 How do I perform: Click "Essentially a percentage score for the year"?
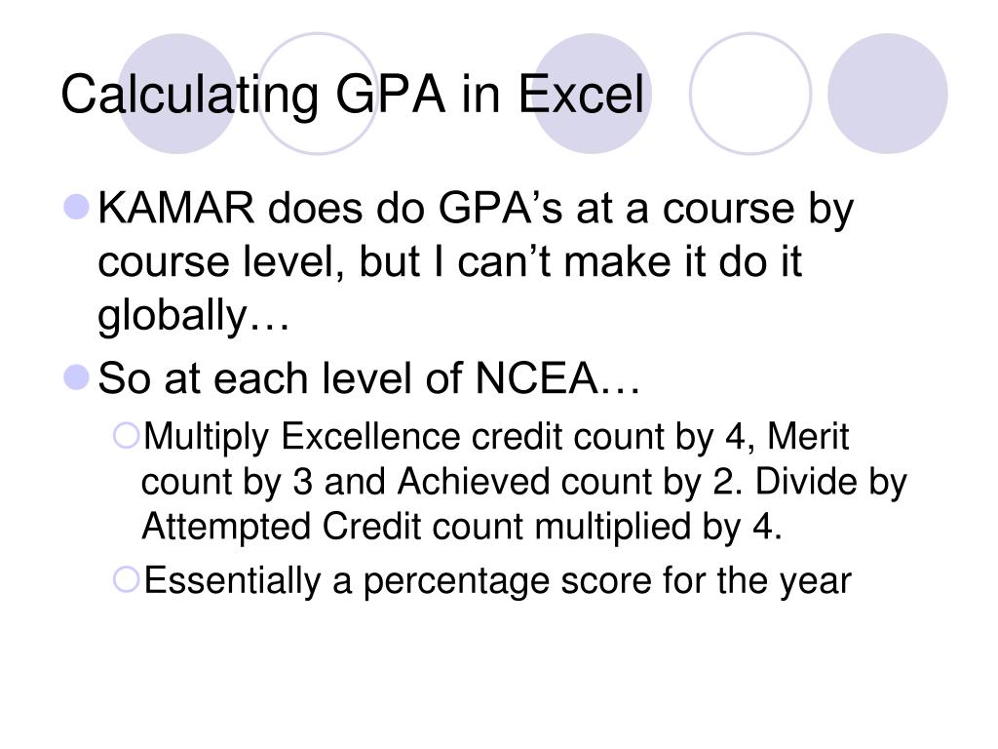tap(497, 582)
